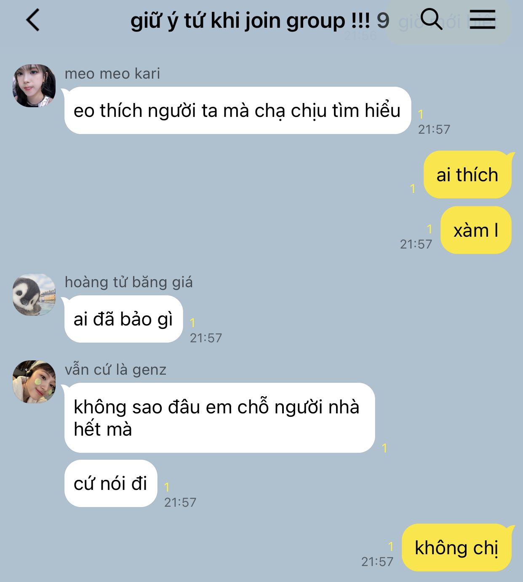Image resolution: width=523 pixels, height=582 pixels.
Task: Open the penguin avatar of hoàng tử băng giá
Action: [x=34, y=295]
